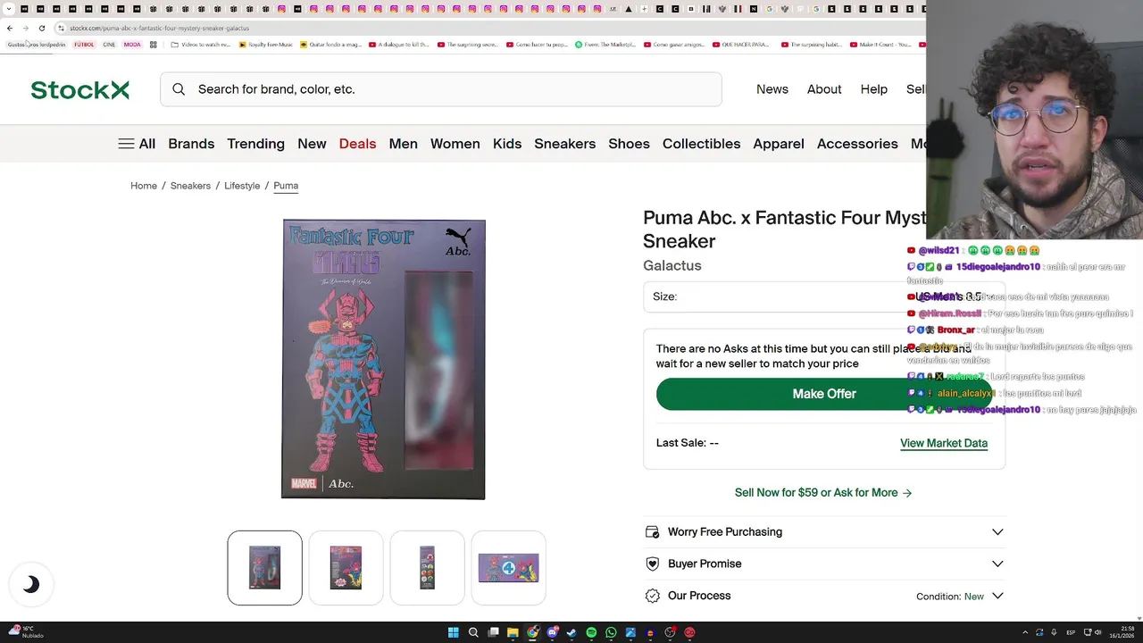Open the Brands menu

coord(191,144)
